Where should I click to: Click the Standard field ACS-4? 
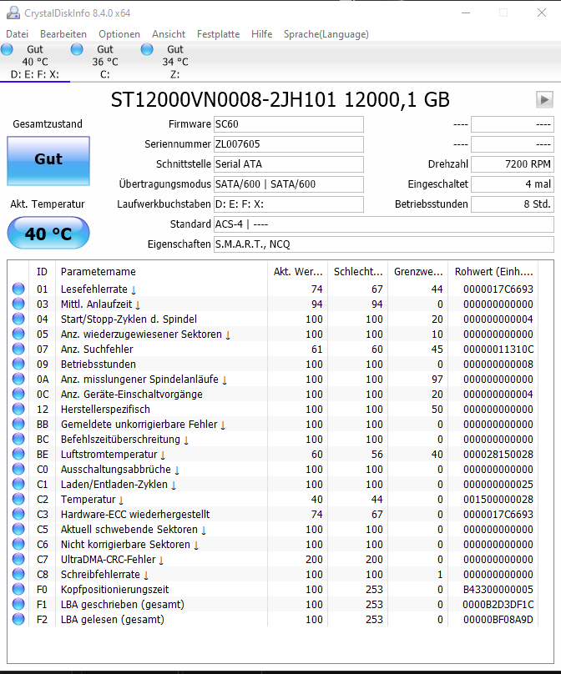click(384, 224)
